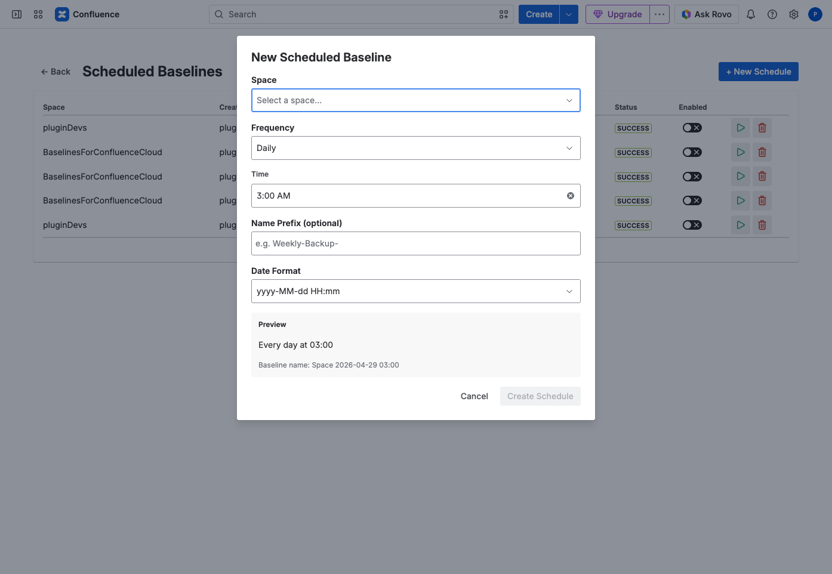The height and width of the screenshot is (574, 832).
Task: Delete the third-row BaselinesForConfluenceCloud schedule
Action: pos(762,177)
